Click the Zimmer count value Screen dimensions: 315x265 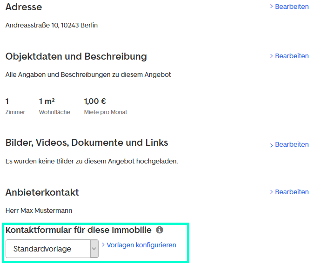coord(7,101)
